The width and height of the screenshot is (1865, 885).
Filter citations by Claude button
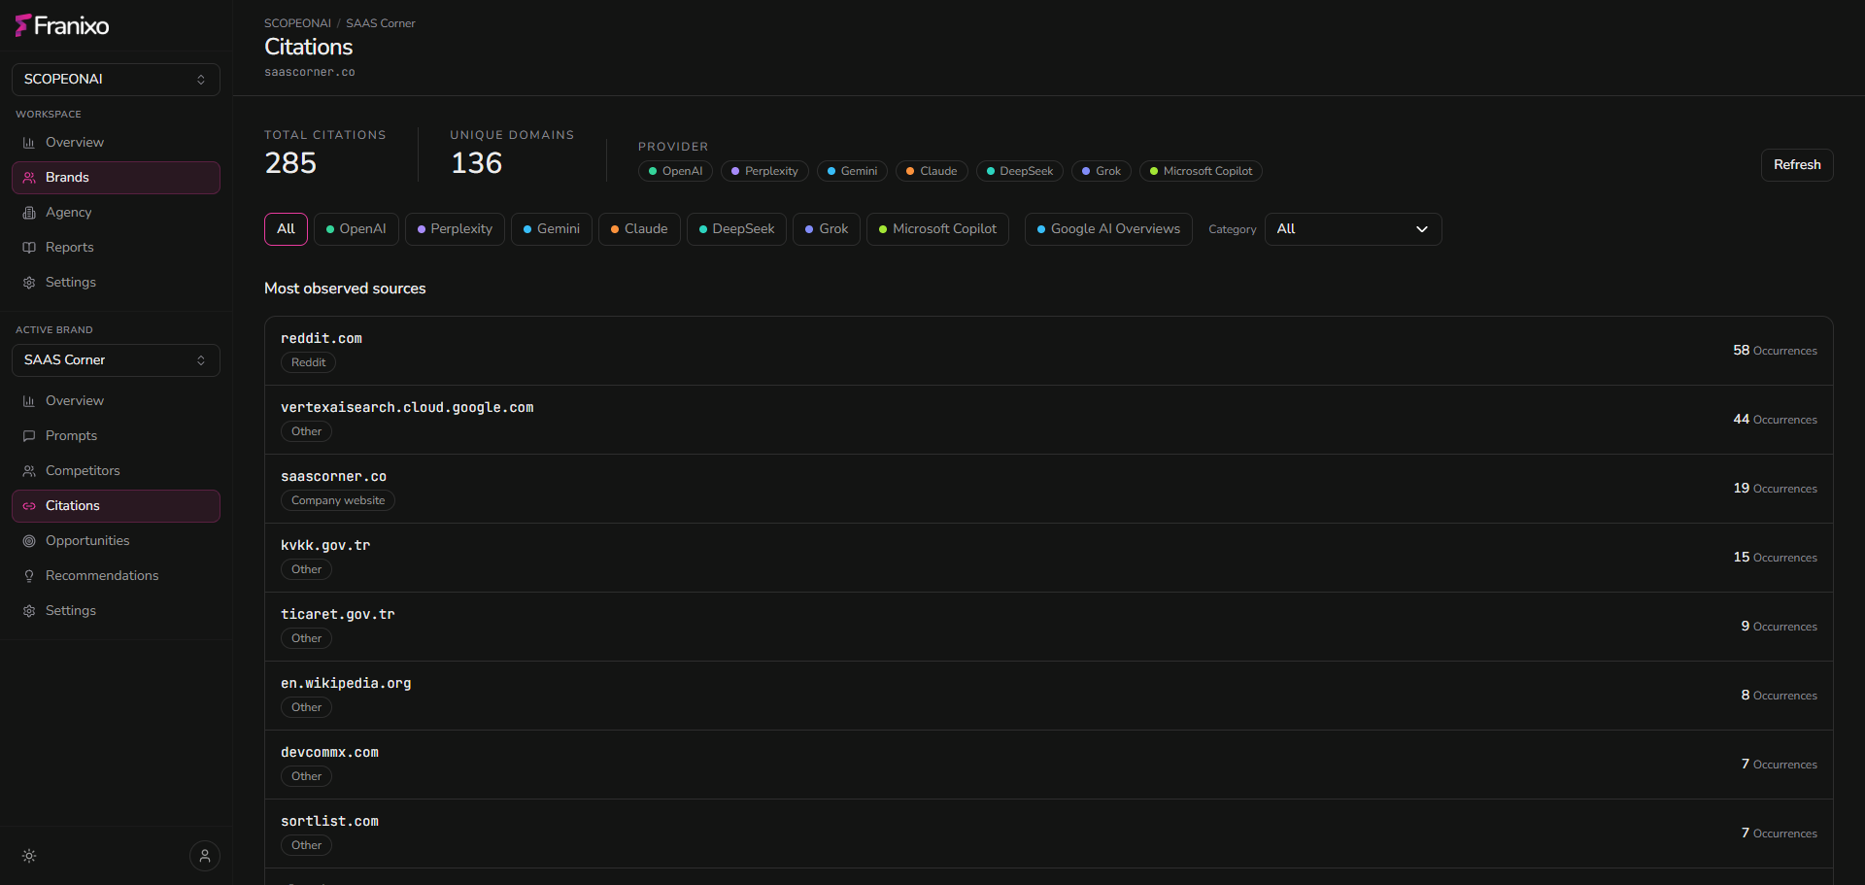point(639,229)
